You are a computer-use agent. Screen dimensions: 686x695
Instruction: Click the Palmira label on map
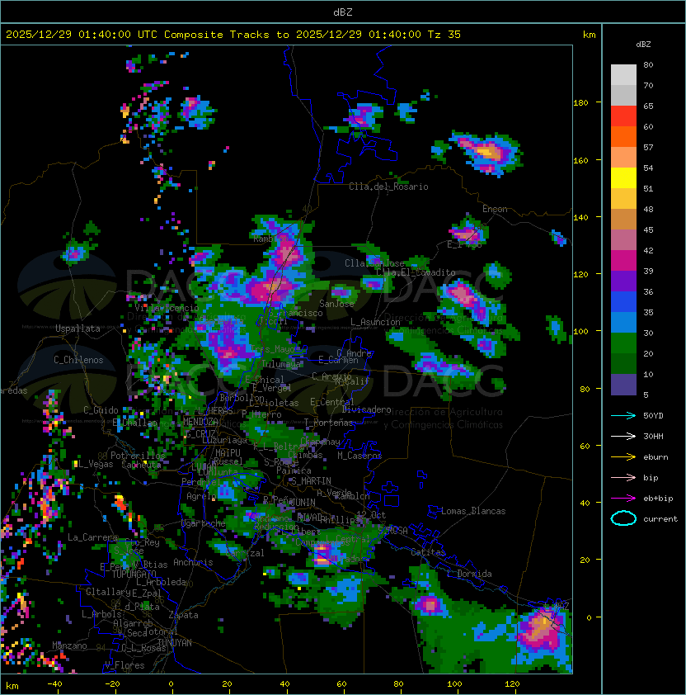click(294, 470)
